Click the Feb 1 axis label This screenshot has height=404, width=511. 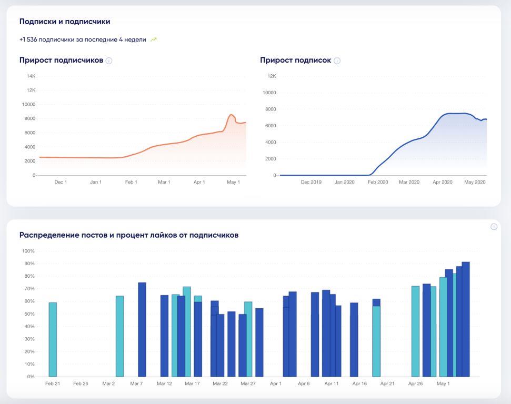coord(131,182)
